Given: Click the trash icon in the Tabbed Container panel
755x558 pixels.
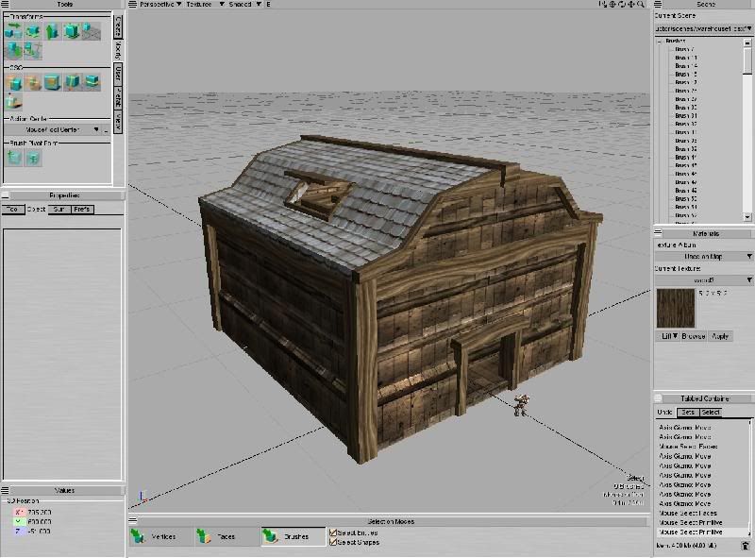Looking at the screenshot, I should 746,545.
